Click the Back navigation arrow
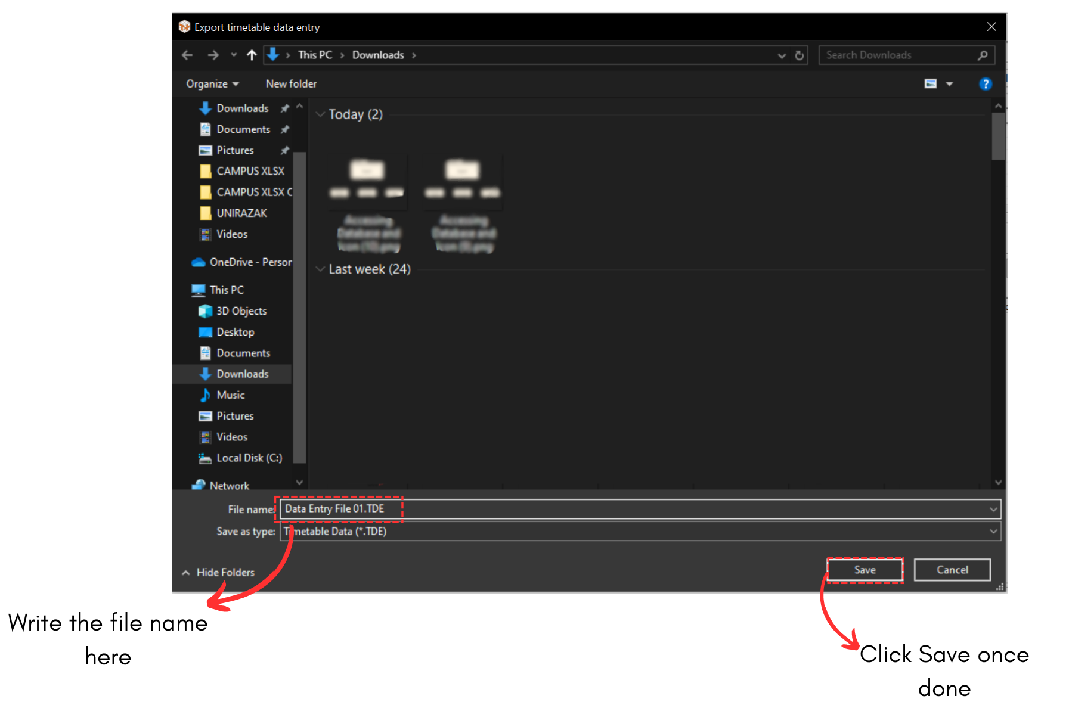 coord(187,55)
